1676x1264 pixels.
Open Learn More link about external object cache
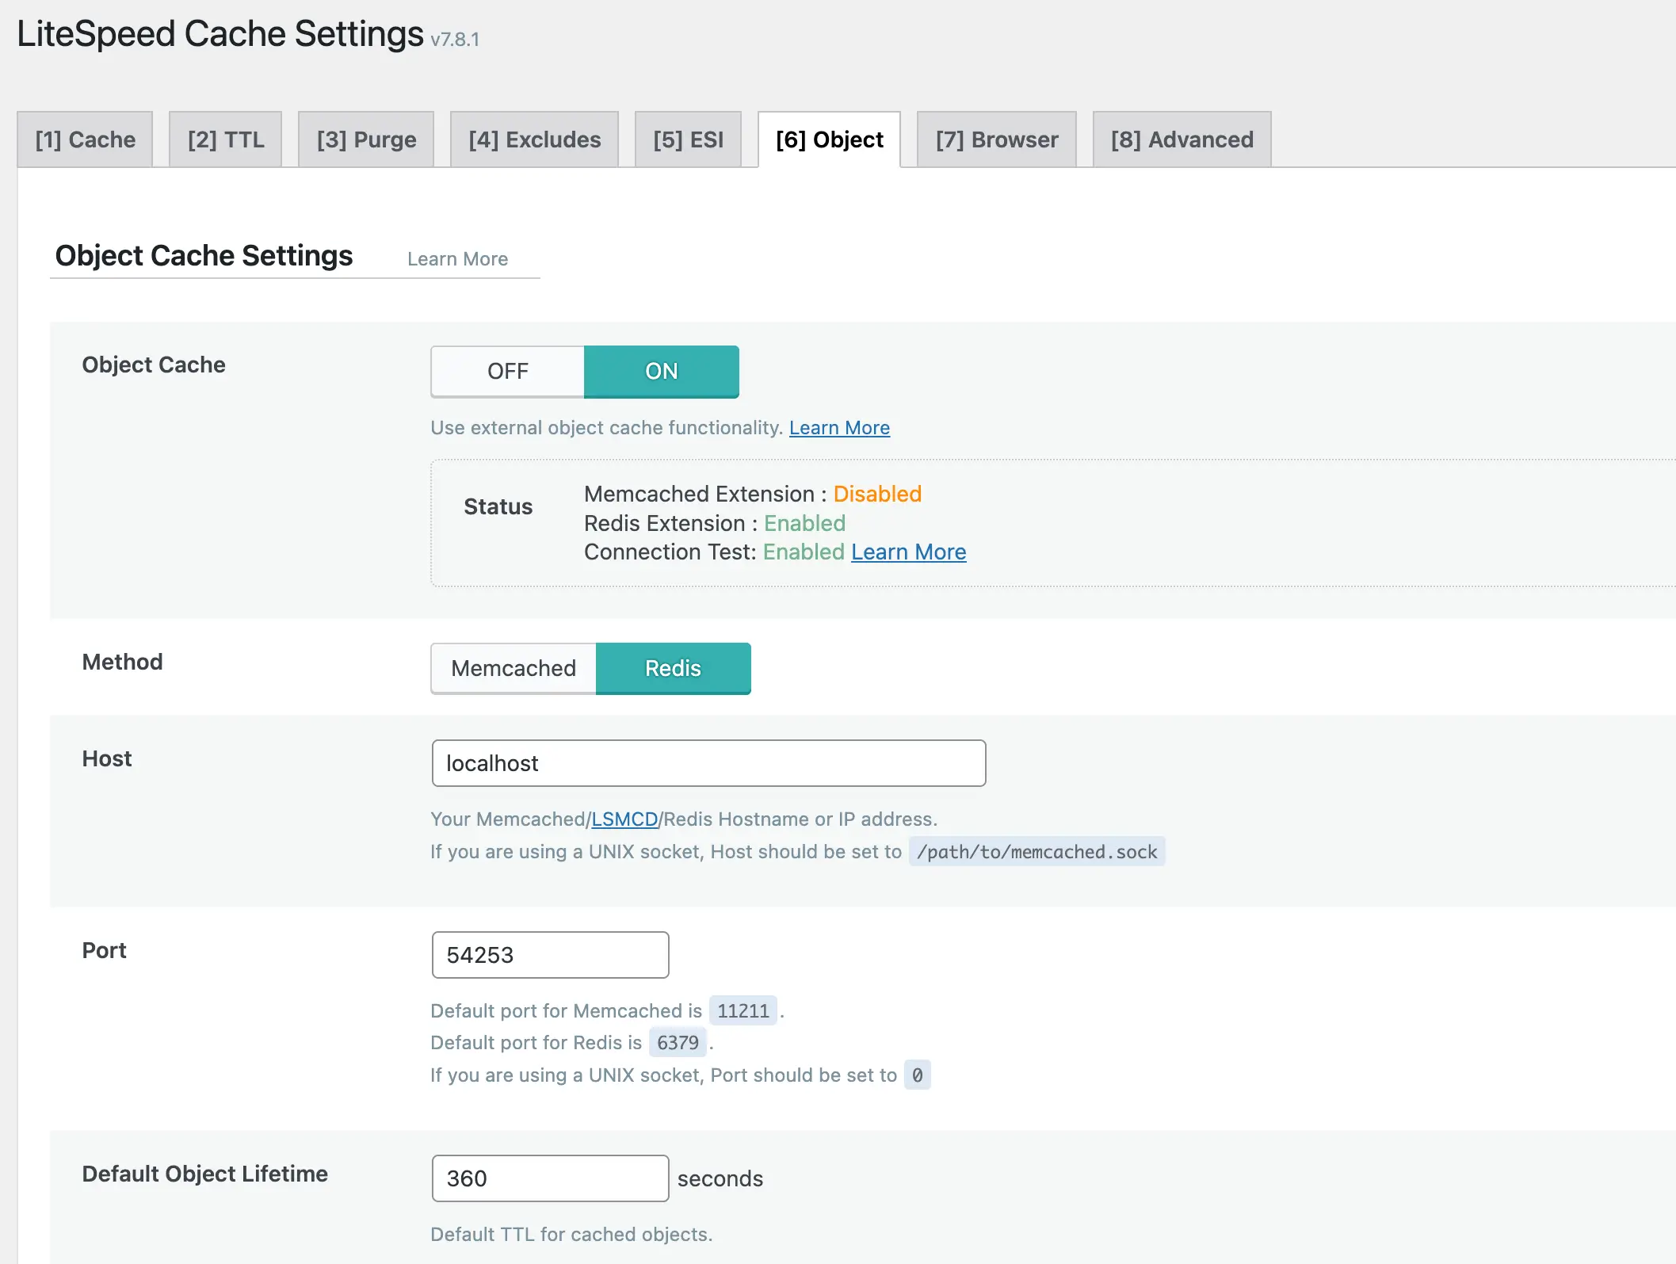839,428
